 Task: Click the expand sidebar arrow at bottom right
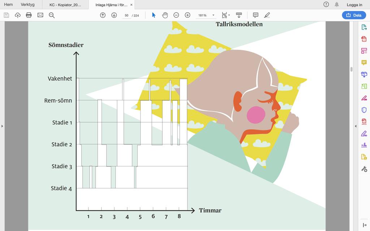(364, 225)
